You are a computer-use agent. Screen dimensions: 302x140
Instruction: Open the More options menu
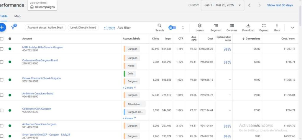pyautogui.click(x=277, y=27)
